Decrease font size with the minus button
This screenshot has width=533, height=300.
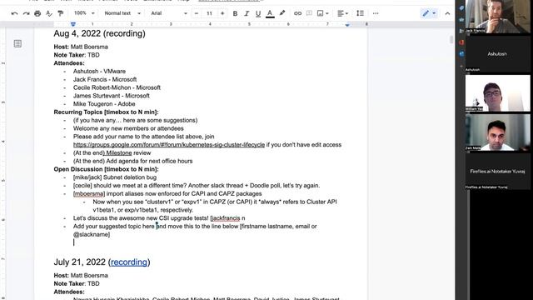pos(197,13)
